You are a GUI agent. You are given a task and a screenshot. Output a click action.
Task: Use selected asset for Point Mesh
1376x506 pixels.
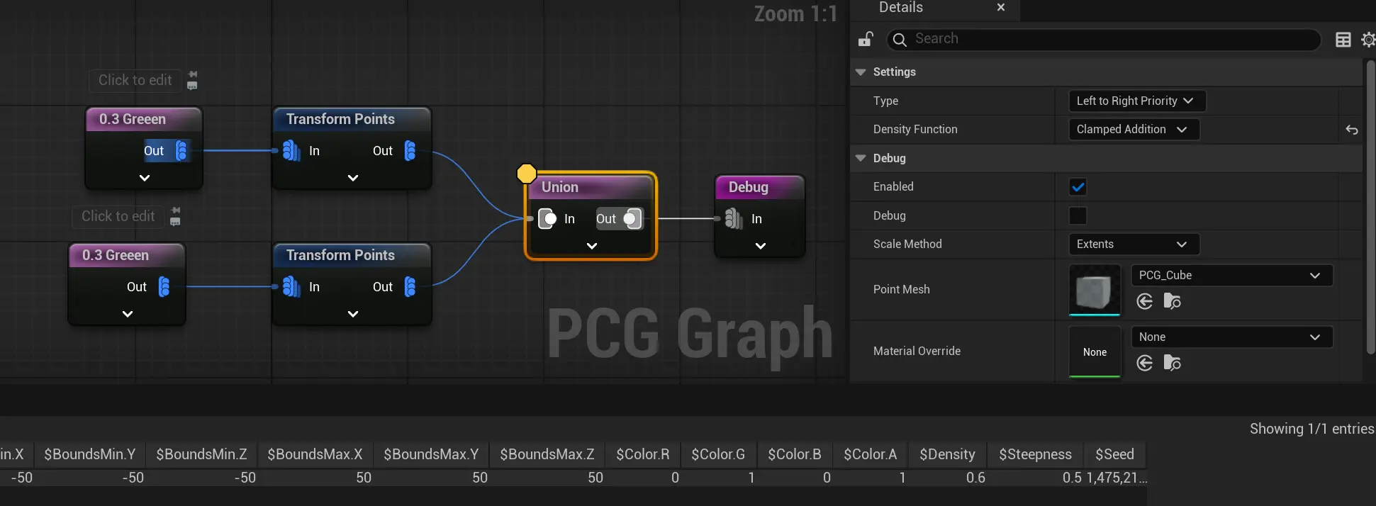pyautogui.click(x=1144, y=302)
